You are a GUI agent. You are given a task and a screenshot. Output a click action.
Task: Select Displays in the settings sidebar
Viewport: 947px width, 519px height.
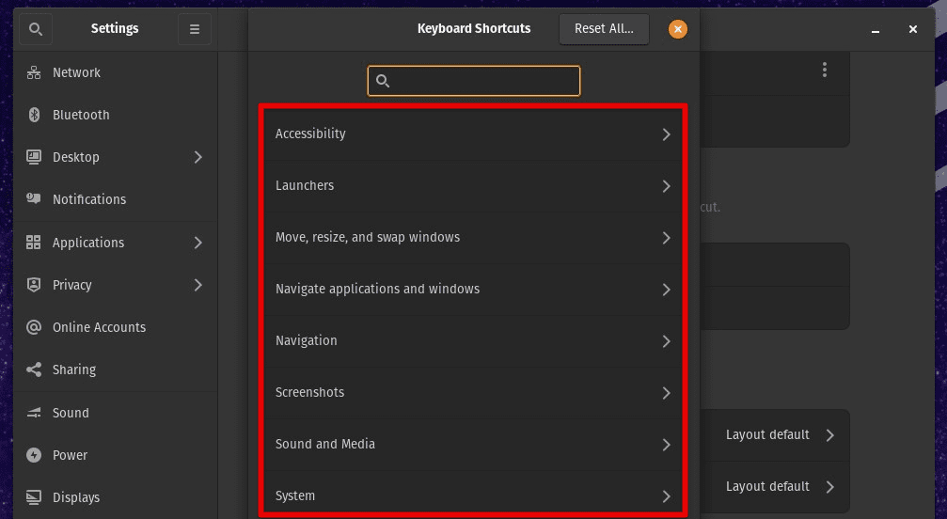(x=115, y=497)
